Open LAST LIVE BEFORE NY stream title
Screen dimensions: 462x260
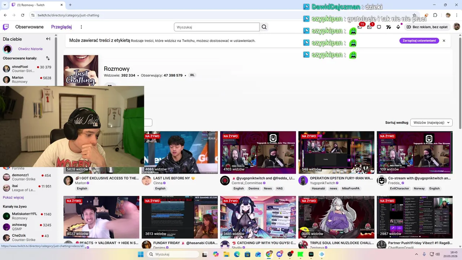tap(174, 178)
